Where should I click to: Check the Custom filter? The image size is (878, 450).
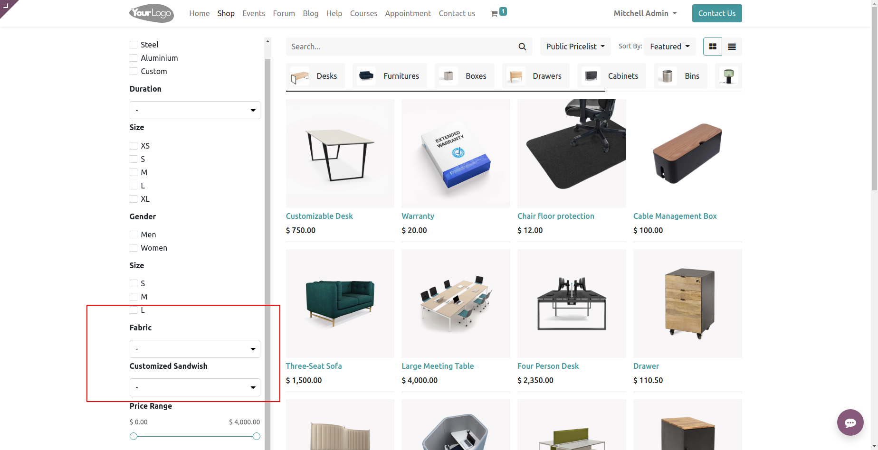point(134,71)
